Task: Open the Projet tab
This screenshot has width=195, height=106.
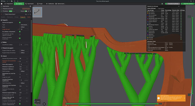Action: point(40,4)
